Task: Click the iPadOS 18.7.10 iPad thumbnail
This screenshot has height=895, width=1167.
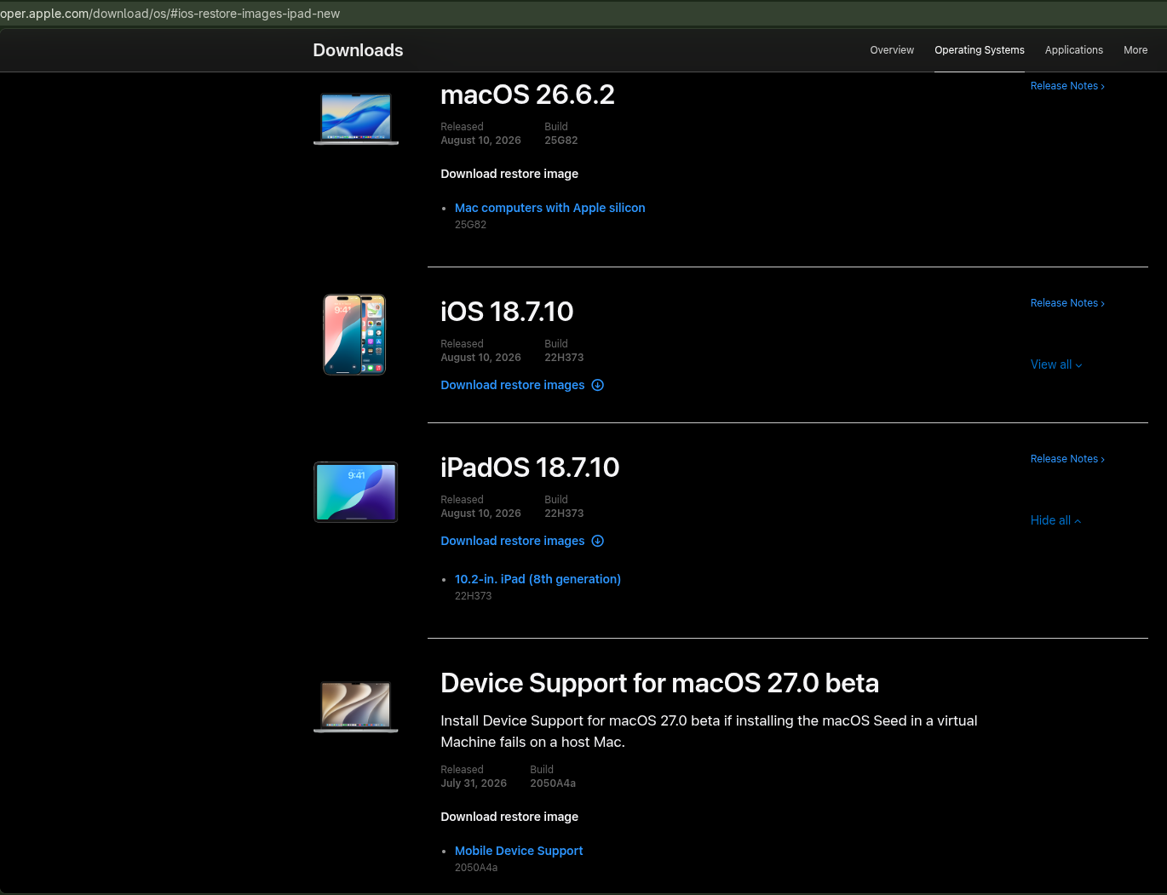Action: pyautogui.click(x=356, y=492)
